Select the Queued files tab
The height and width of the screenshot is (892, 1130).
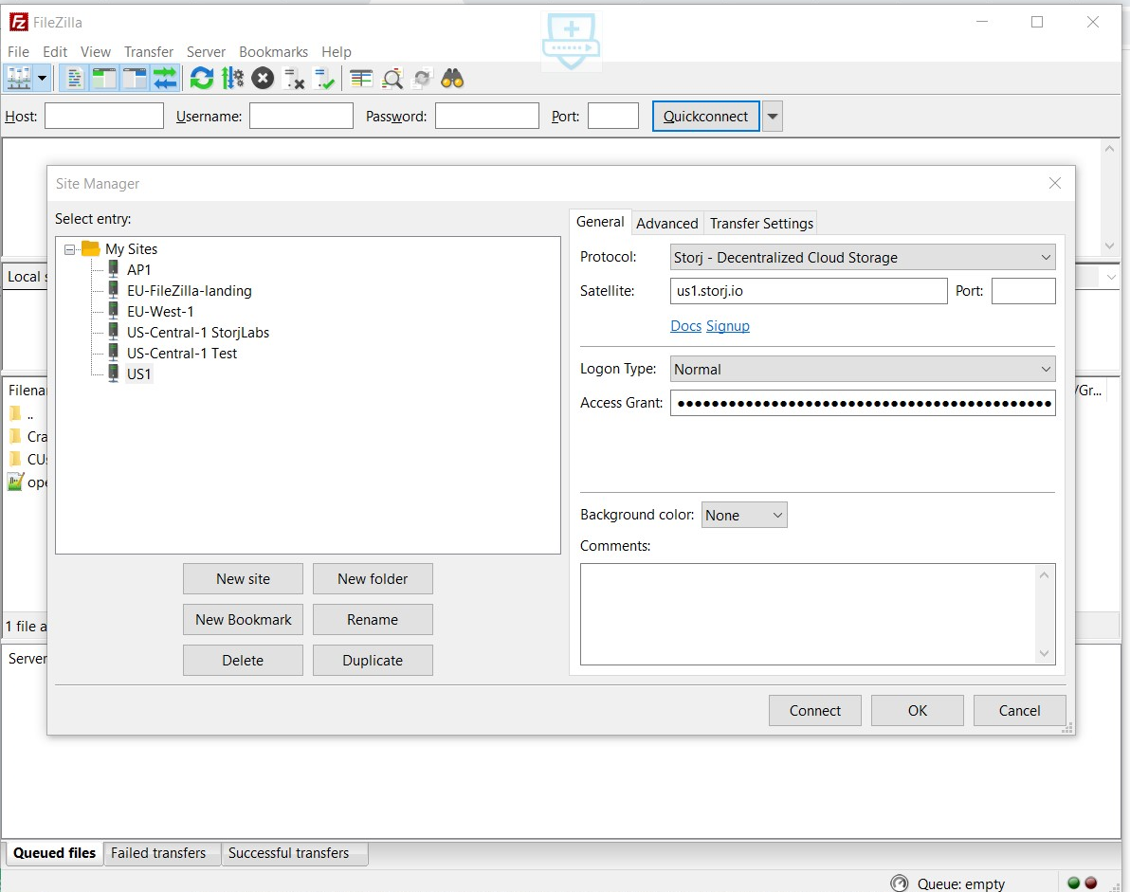coord(54,853)
